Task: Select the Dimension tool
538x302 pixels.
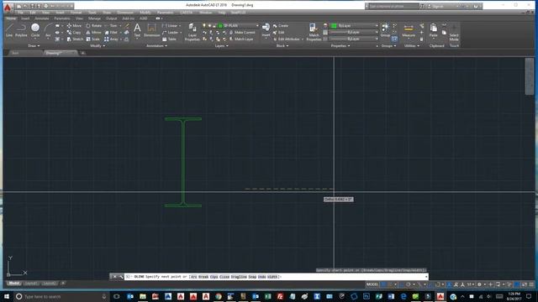Action: point(151,30)
